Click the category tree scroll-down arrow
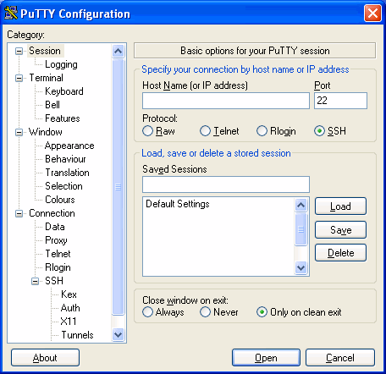The height and width of the screenshot is (374, 386). (x=118, y=335)
